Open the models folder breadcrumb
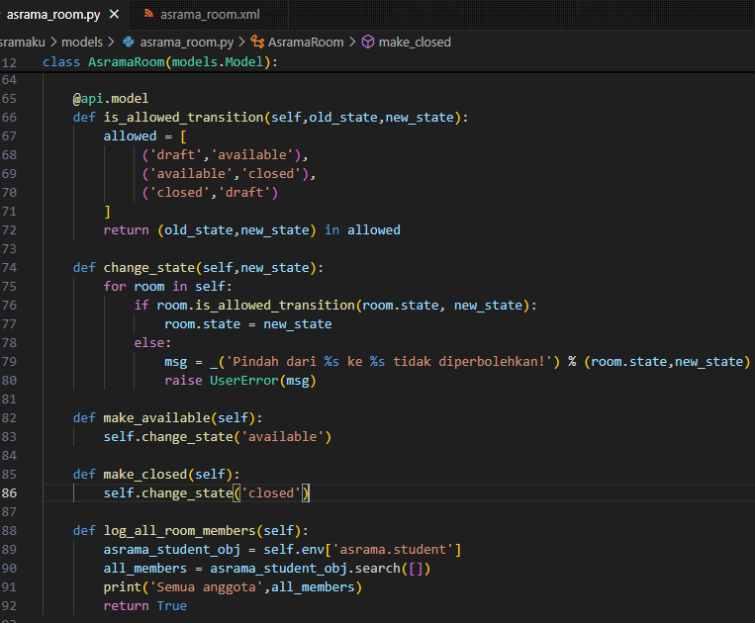This screenshot has width=755, height=623. (82, 42)
